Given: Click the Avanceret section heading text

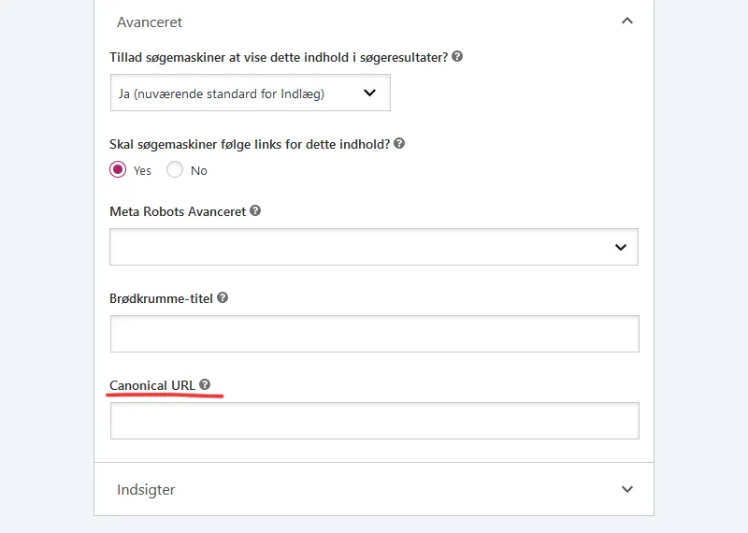Looking at the screenshot, I should click(x=150, y=22).
